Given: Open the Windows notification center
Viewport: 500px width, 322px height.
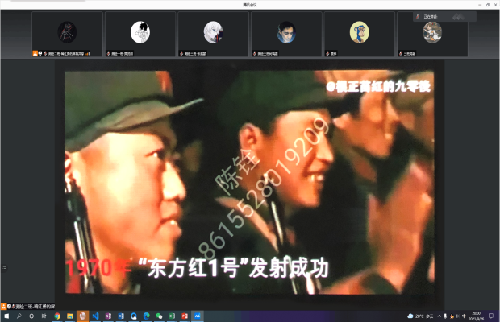Looking at the screenshot, I should [491, 316].
